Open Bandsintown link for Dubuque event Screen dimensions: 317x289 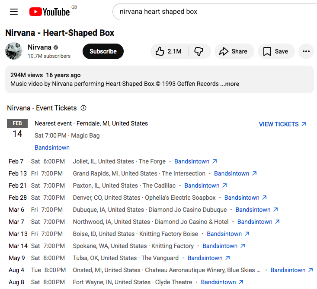tap(257, 210)
